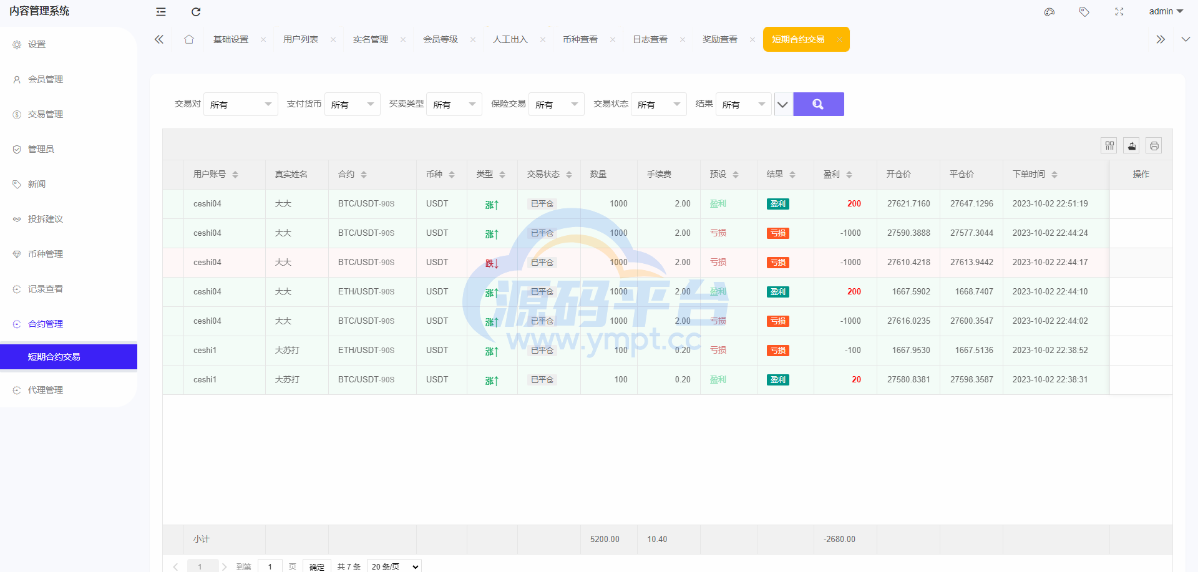The image size is (1198, 572).
Task: Open the 交易对 filter dropdown
Action: click(241, 104)
